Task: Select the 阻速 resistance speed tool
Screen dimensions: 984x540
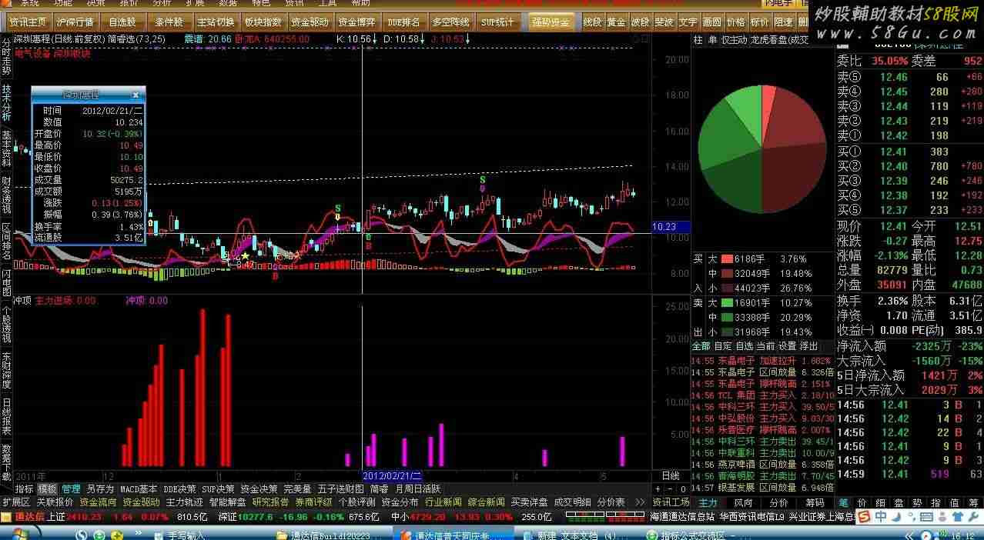Action: pyautogui.click(x=784, y=22)
